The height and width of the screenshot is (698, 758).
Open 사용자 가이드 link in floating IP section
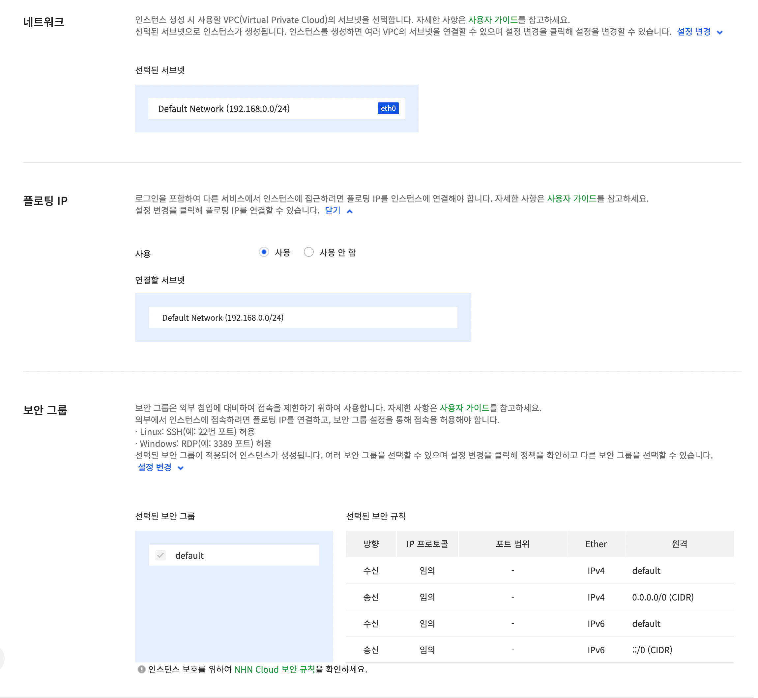click(571, 198)
